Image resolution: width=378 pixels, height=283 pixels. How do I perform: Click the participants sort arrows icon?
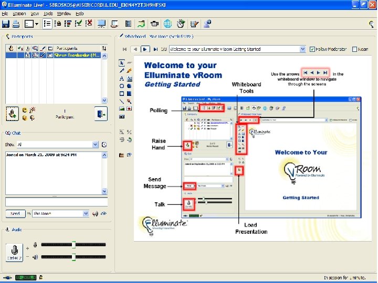click(x=104, y=48)
